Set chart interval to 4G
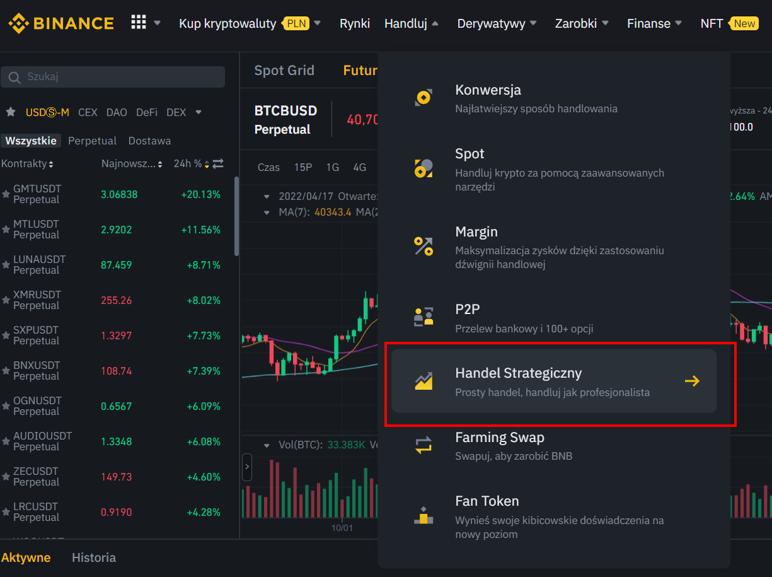The height and width of the screenshot is (577, 772). pos(360,167)
